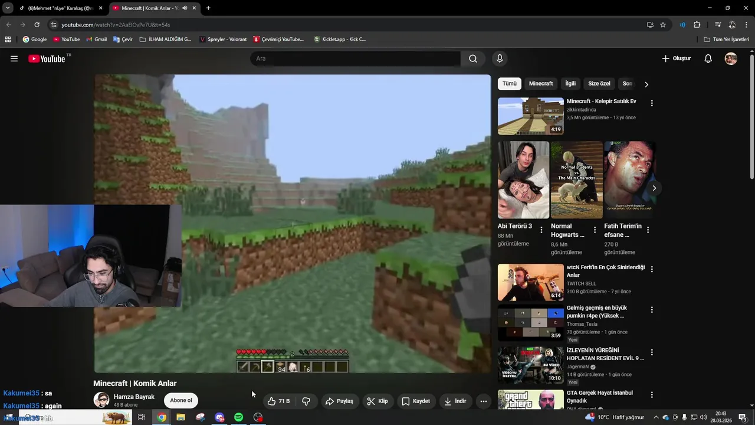Open more actions under the video player
Image resolution: width=755 pixels, height=425 pixels.
click(484, 401)
